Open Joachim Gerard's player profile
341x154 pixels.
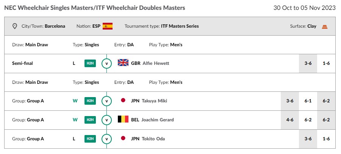coord(158,120)
